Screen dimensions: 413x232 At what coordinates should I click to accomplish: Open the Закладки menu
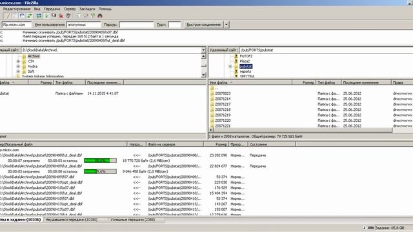[87, 9]
